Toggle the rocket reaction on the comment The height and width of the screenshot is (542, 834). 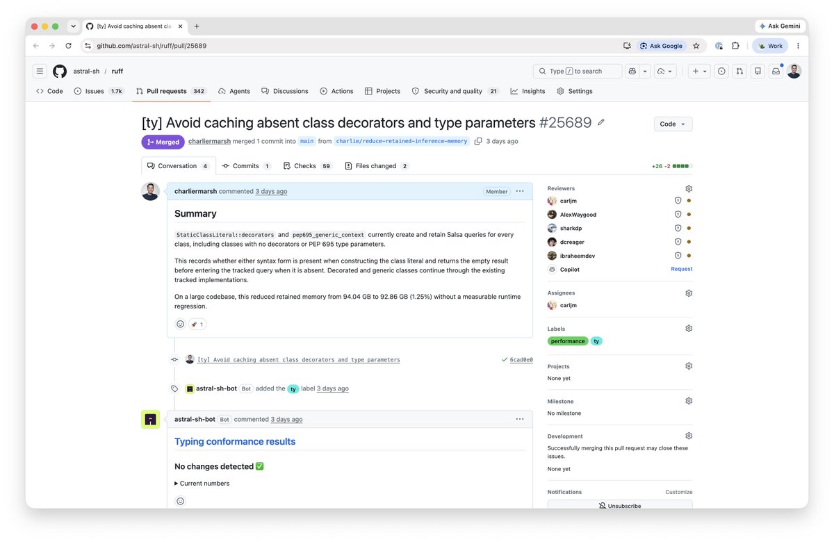click(197, 324)
